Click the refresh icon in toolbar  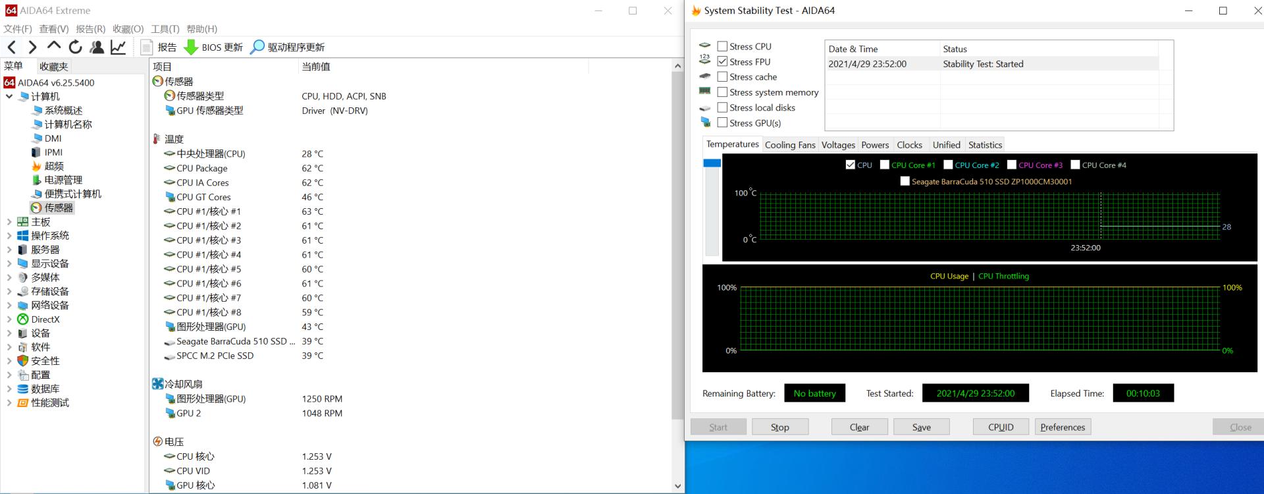(75, 47)
